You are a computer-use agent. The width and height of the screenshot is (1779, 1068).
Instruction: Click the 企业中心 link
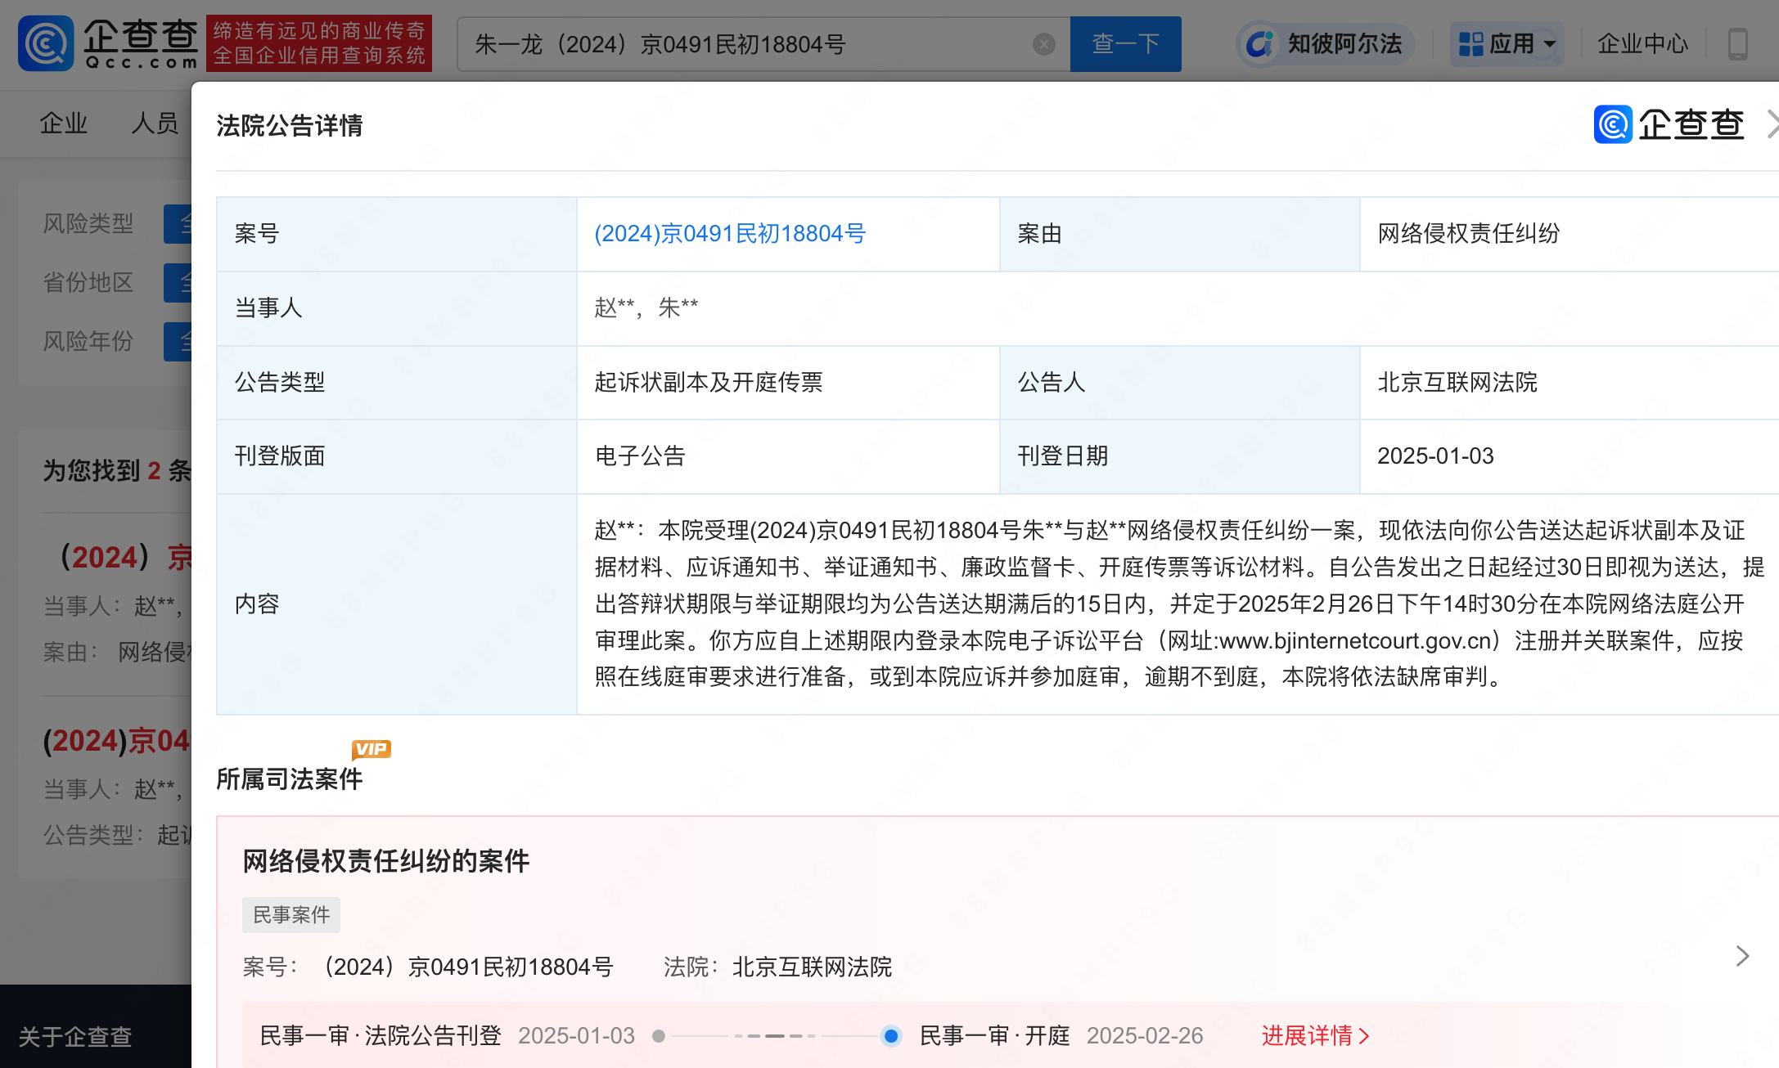click(x=1642, y=44)
